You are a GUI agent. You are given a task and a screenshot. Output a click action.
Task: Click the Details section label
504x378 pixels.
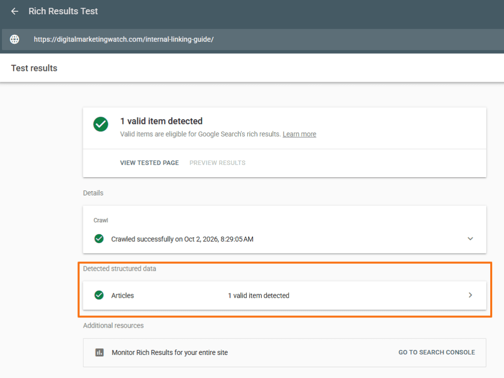[93, 193]
